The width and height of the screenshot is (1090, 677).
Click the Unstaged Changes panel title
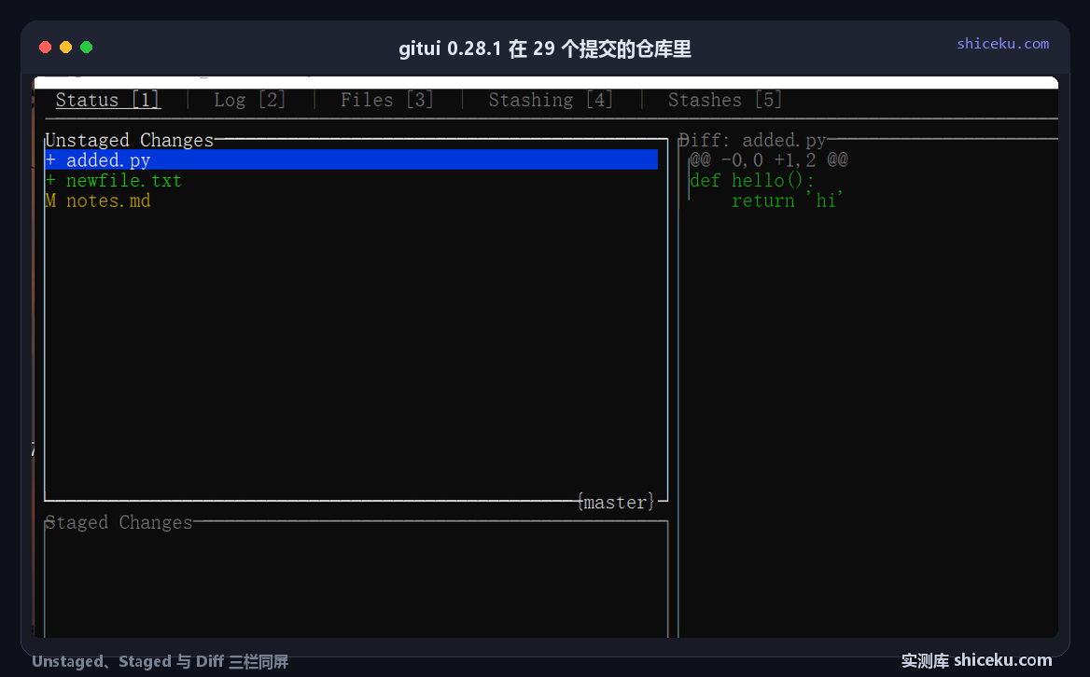coord(130,140)
